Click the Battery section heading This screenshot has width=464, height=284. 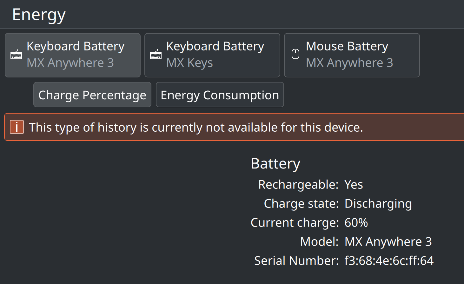(275, 164)
